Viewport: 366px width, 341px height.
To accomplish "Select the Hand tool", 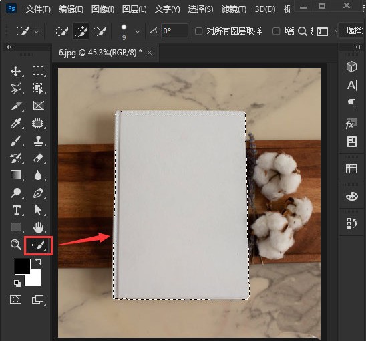I will click(38, 227).
